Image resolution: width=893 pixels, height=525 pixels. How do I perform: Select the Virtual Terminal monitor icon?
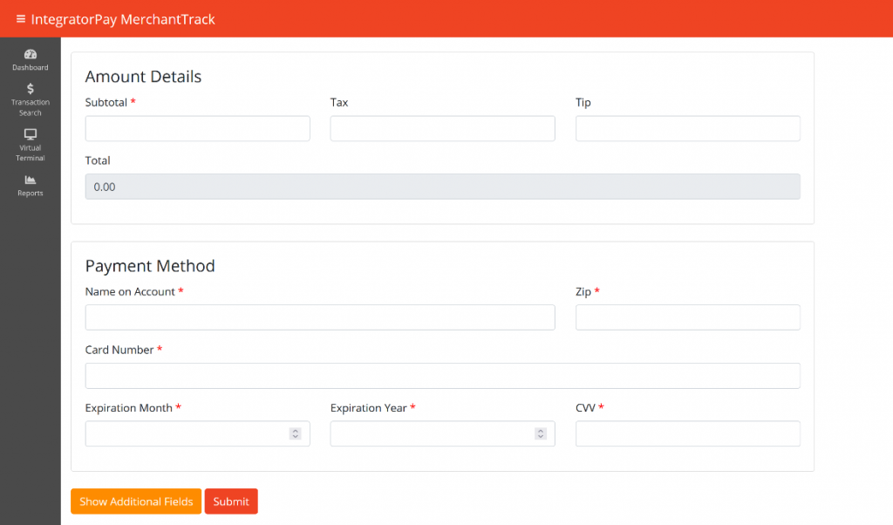[x=31, y=134]
